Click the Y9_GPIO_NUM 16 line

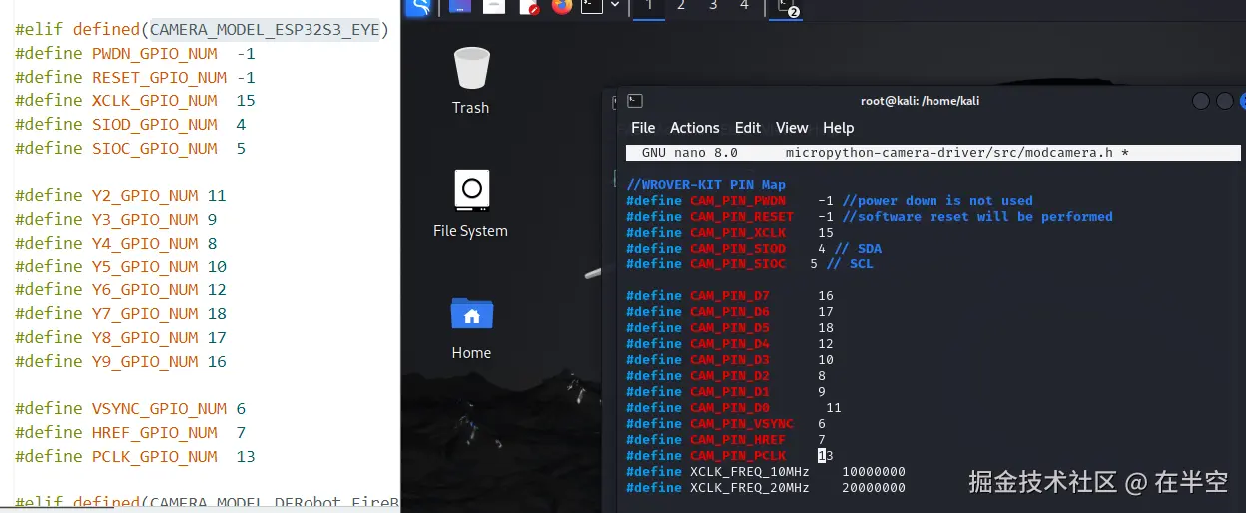point(121,362)
